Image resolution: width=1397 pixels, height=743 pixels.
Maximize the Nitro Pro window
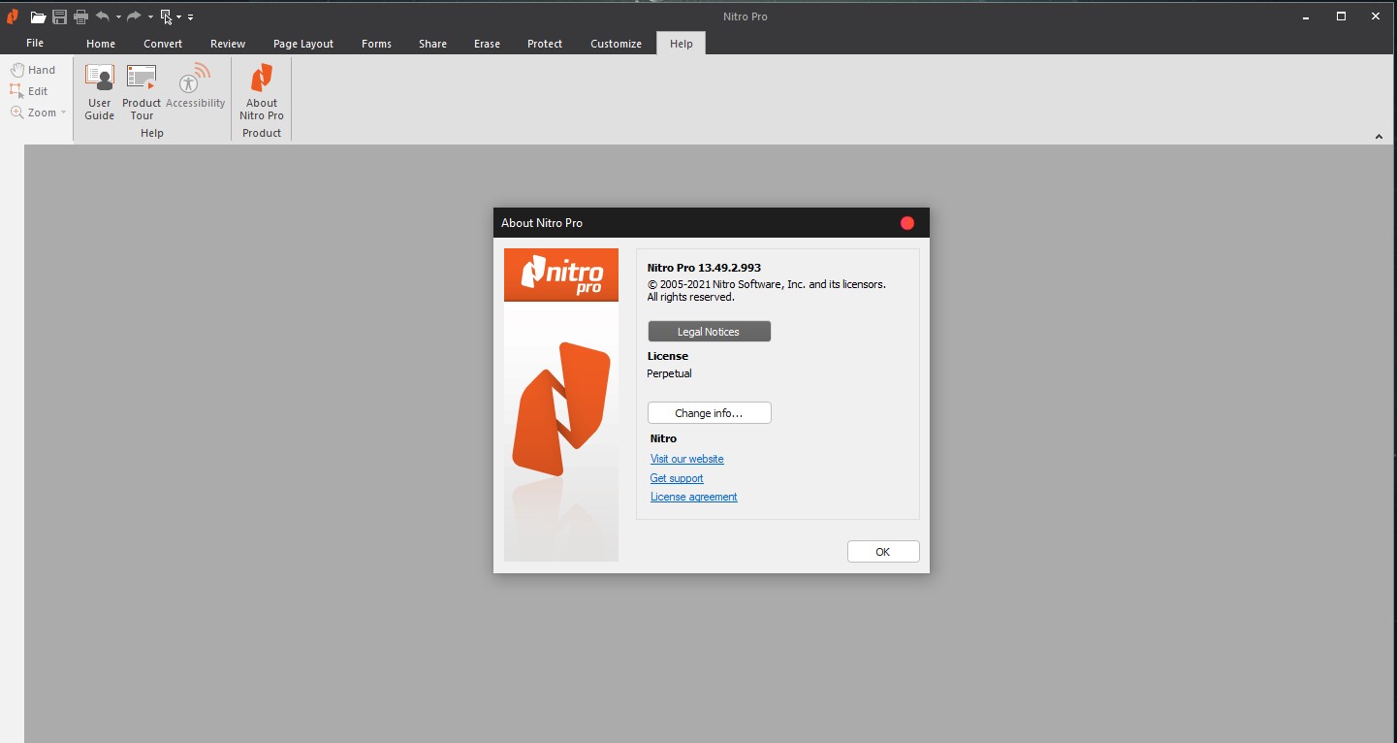[x=1341, y=16]
